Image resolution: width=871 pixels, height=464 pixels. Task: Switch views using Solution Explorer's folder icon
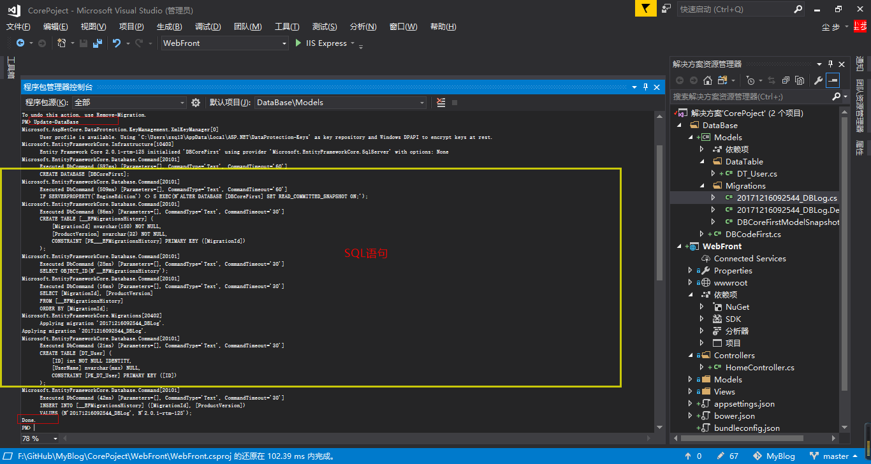click(x=722, y=80)
